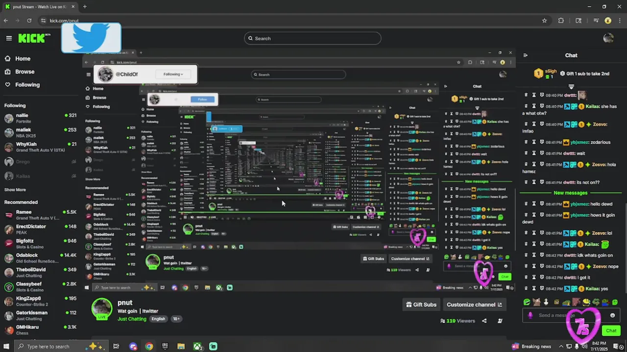Click the '119 Viewers' count text
Screen dimensions: 627x352
460,321
